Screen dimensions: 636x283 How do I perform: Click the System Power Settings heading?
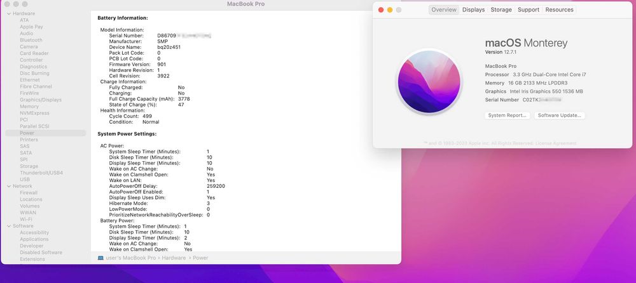(x=127, y=134)
